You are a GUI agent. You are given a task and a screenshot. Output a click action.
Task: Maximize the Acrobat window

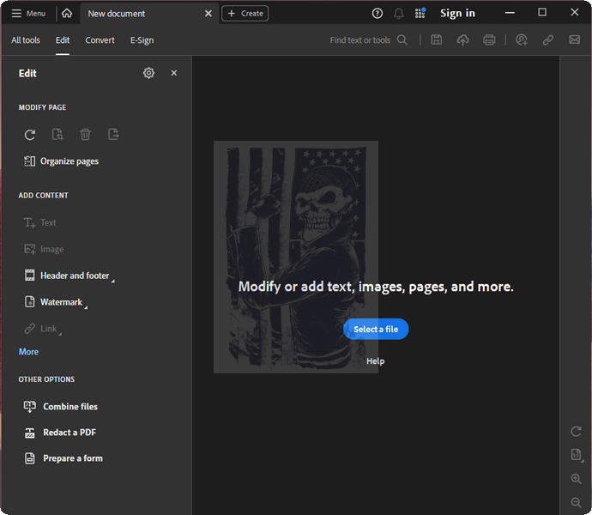pyautogui.click(x=542, y=13)
